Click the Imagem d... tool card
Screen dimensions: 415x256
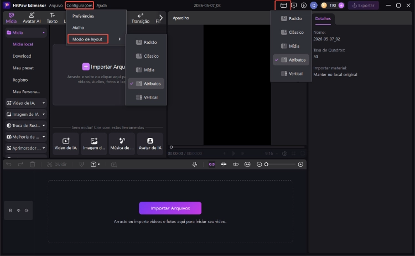[x=94, y=144]
